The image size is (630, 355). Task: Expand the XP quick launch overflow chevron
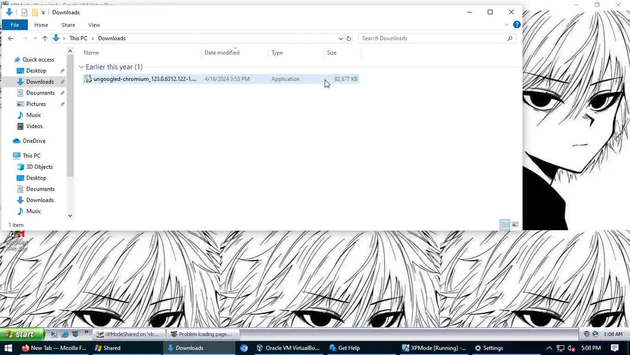tap(86, 332)
